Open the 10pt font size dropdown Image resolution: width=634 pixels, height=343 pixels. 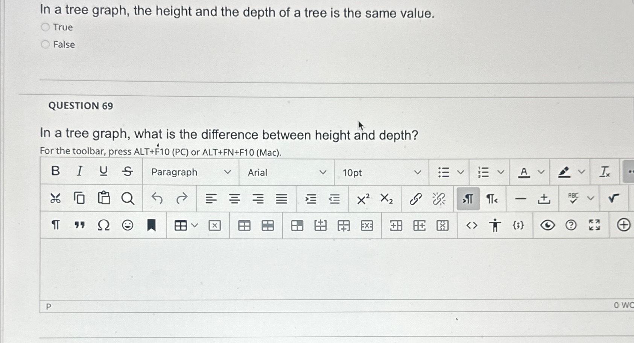coord(382,172)
